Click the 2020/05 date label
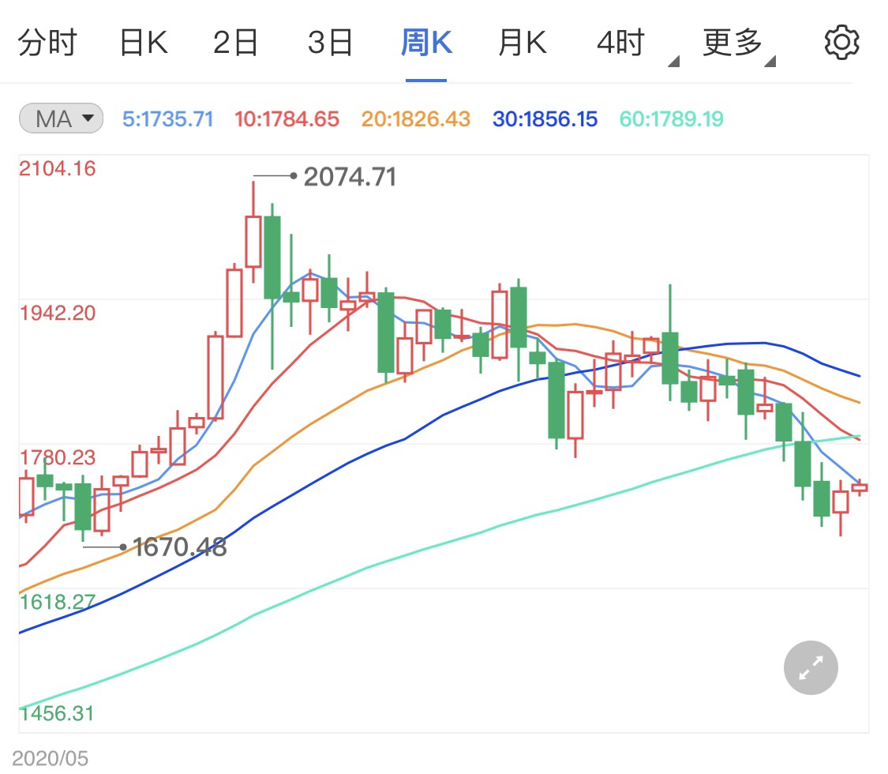888x774 pixels. 50,758
